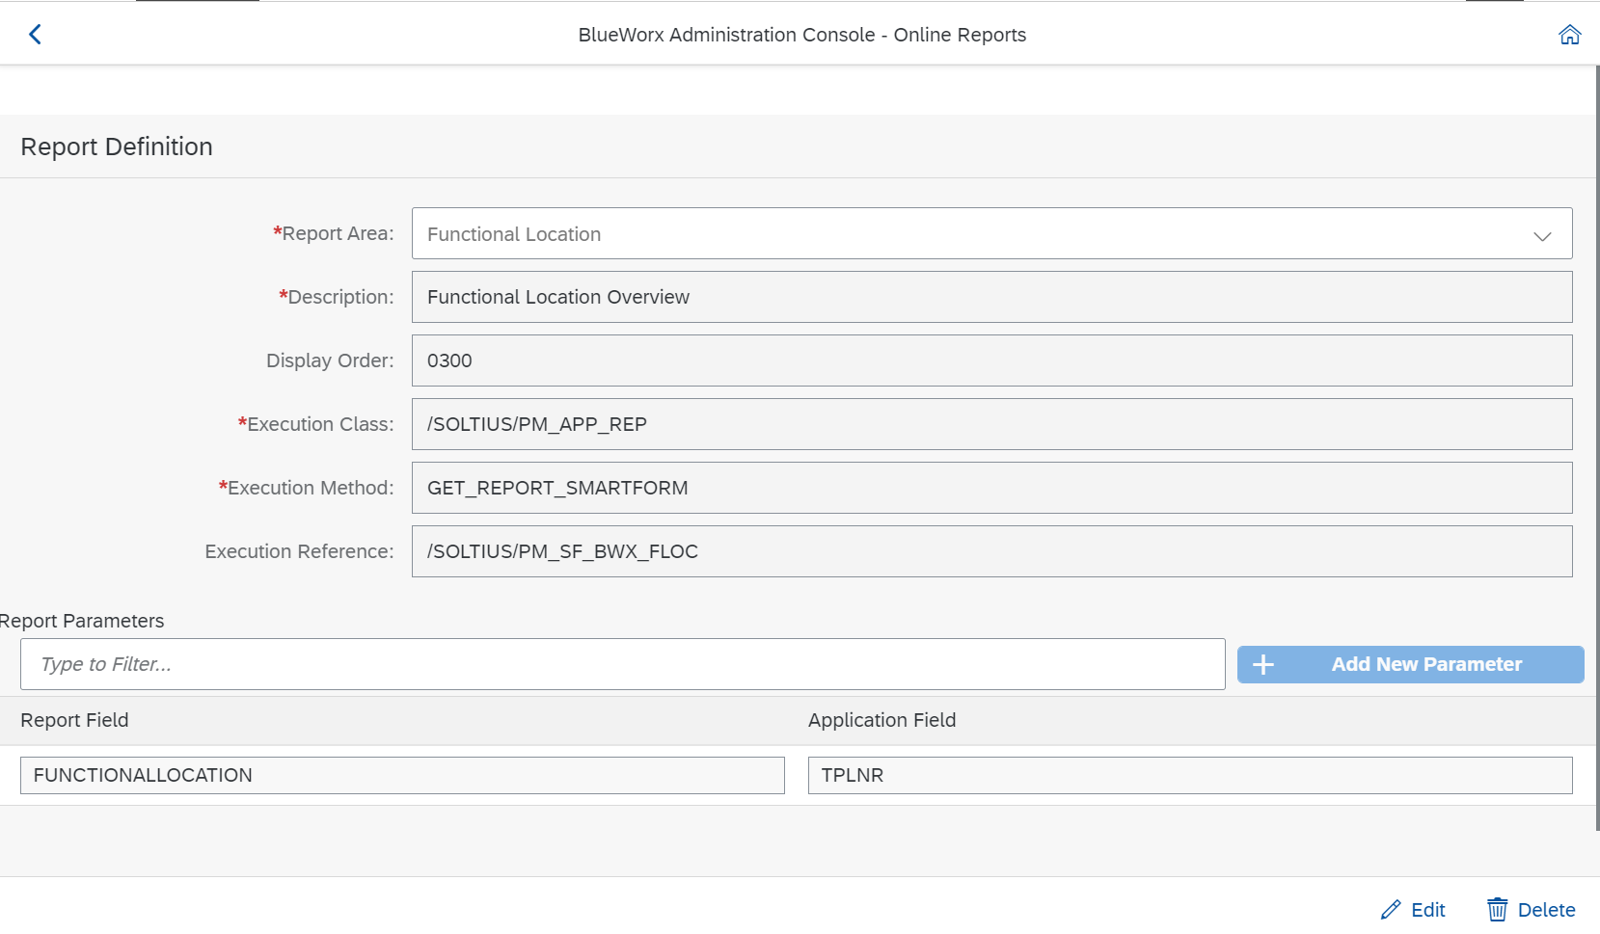The height and width of the screenshot is (934, 1600).
Task: Select the TPLNR application field
Action: pos(1190,775)
